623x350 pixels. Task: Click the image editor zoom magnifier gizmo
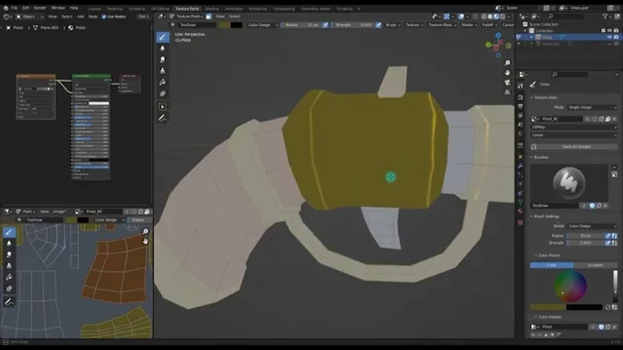click(x=145, y=231)
